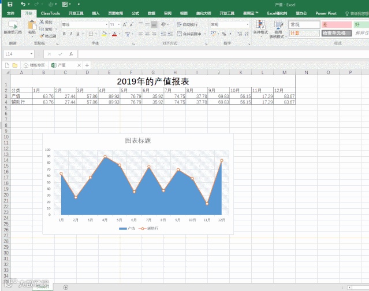
Task: Click the Copy icon
Action: (x=42, y=29)
